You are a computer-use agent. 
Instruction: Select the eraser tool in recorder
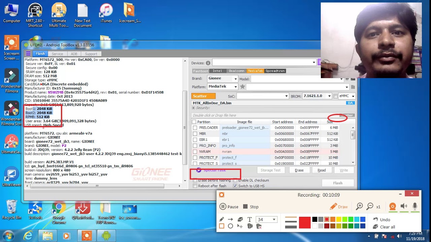click(x=240, y=219)
